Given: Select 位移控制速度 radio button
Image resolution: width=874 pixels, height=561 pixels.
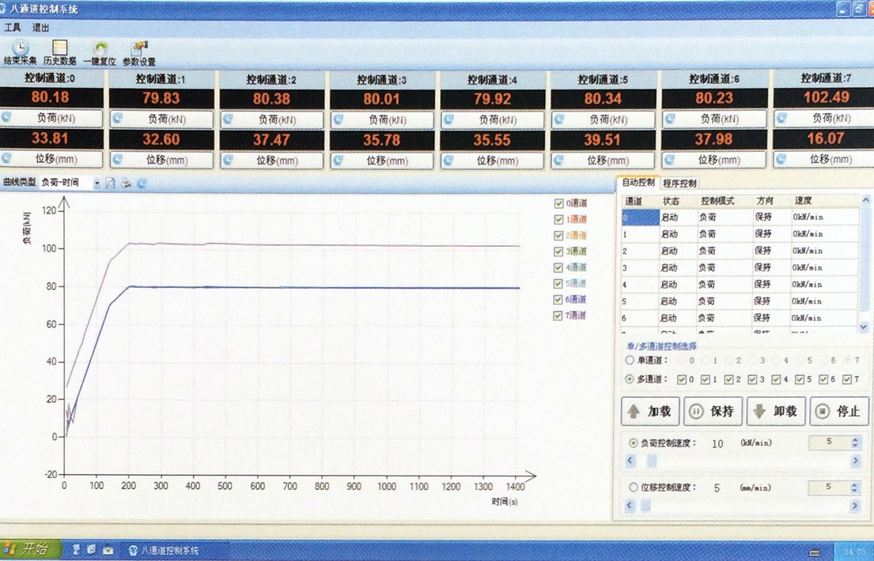Looking at the screenshot, I should click(633, 488).
